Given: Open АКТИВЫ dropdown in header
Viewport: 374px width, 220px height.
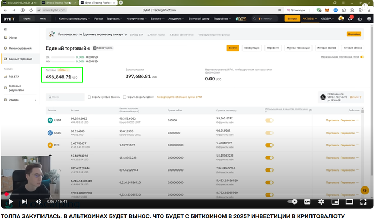Looking at the screenshot, I should point(309,19).
